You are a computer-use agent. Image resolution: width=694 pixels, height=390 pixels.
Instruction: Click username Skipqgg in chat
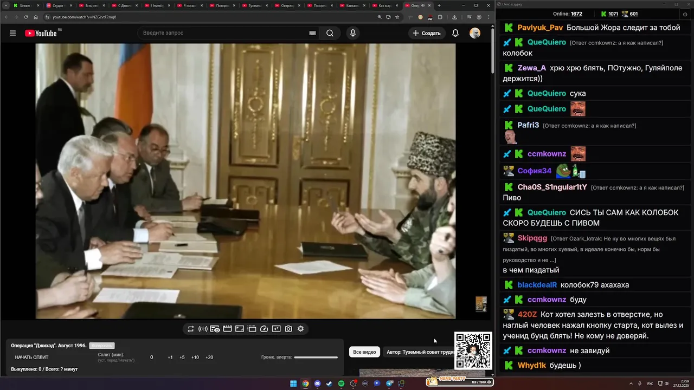tap(532, 238)
